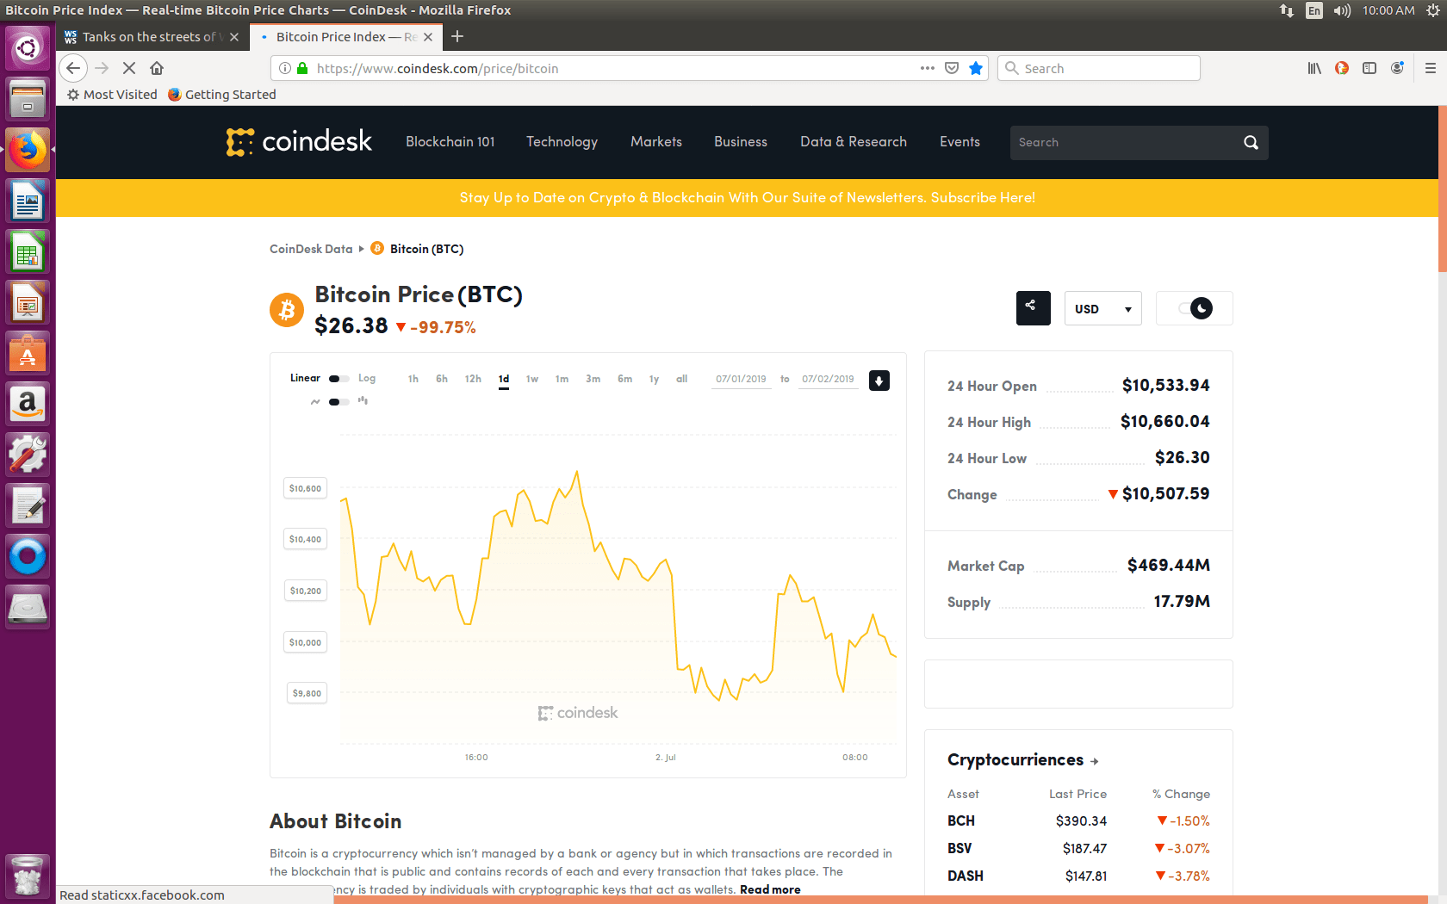Select the 3m chart range
1447x904 pixels.
pos(593,379)
